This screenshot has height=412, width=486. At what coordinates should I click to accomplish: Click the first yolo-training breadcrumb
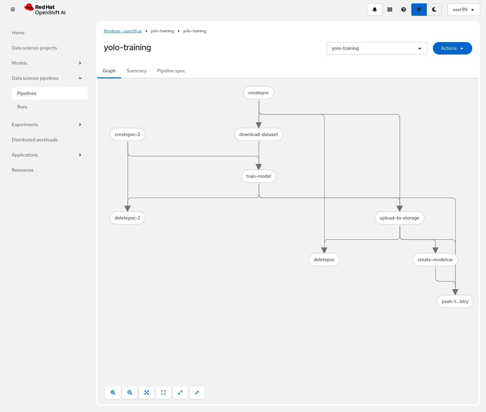pyautogui.click(x=162, y=31)
